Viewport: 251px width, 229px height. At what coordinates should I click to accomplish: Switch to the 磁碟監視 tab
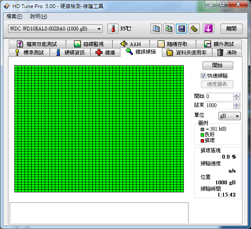(89, 44)
